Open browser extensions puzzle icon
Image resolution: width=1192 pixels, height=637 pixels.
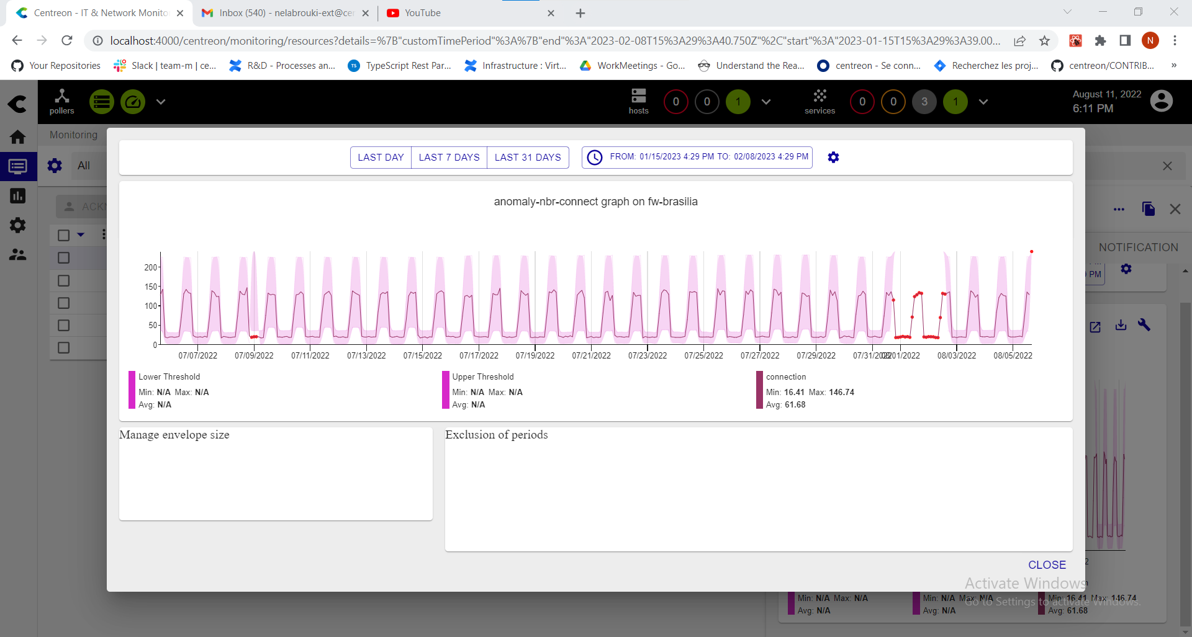[1100, 41]
